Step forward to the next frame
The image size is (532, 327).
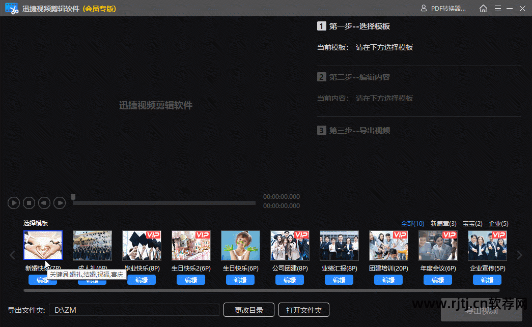pos(60,203)
